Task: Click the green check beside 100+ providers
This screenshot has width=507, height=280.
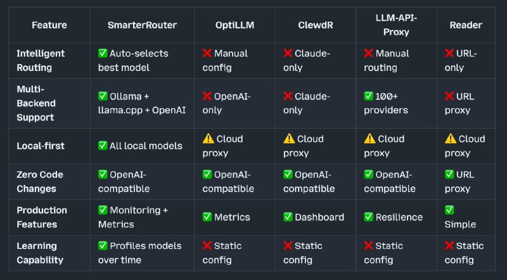Action: (x=368, y=96)
